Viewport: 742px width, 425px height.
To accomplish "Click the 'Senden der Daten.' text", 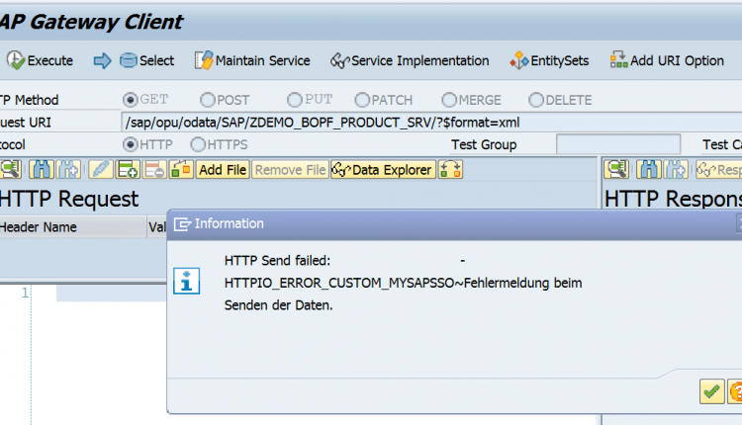I will point(278,305).
